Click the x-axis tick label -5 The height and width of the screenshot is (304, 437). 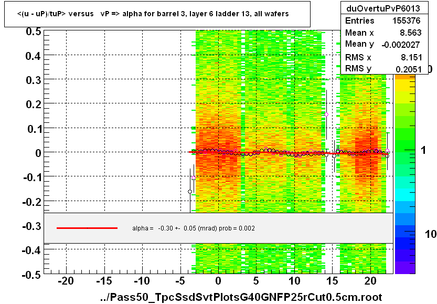click(180, 281)
